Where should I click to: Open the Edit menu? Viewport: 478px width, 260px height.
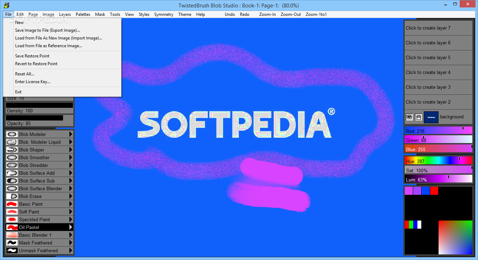pos(20,14)
